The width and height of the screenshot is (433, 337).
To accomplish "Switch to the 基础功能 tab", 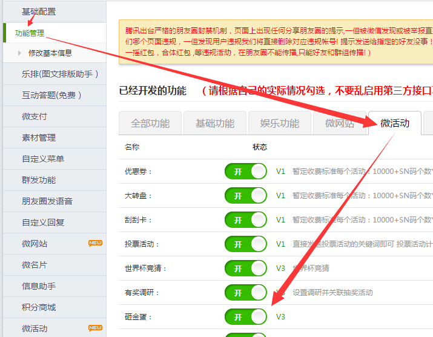I will point(214,123).
